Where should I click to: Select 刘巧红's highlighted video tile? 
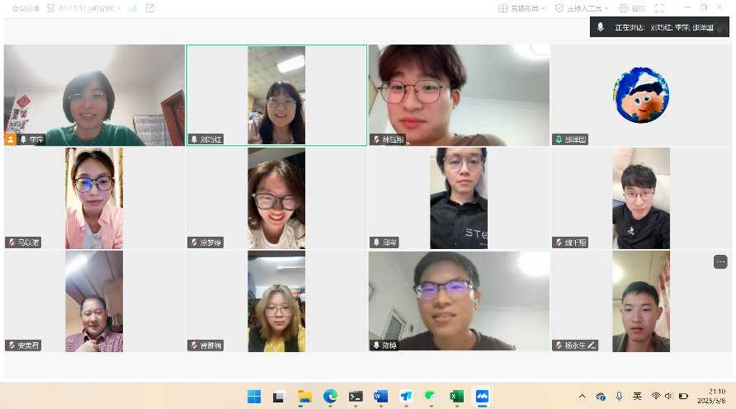(x=276, y=95)
